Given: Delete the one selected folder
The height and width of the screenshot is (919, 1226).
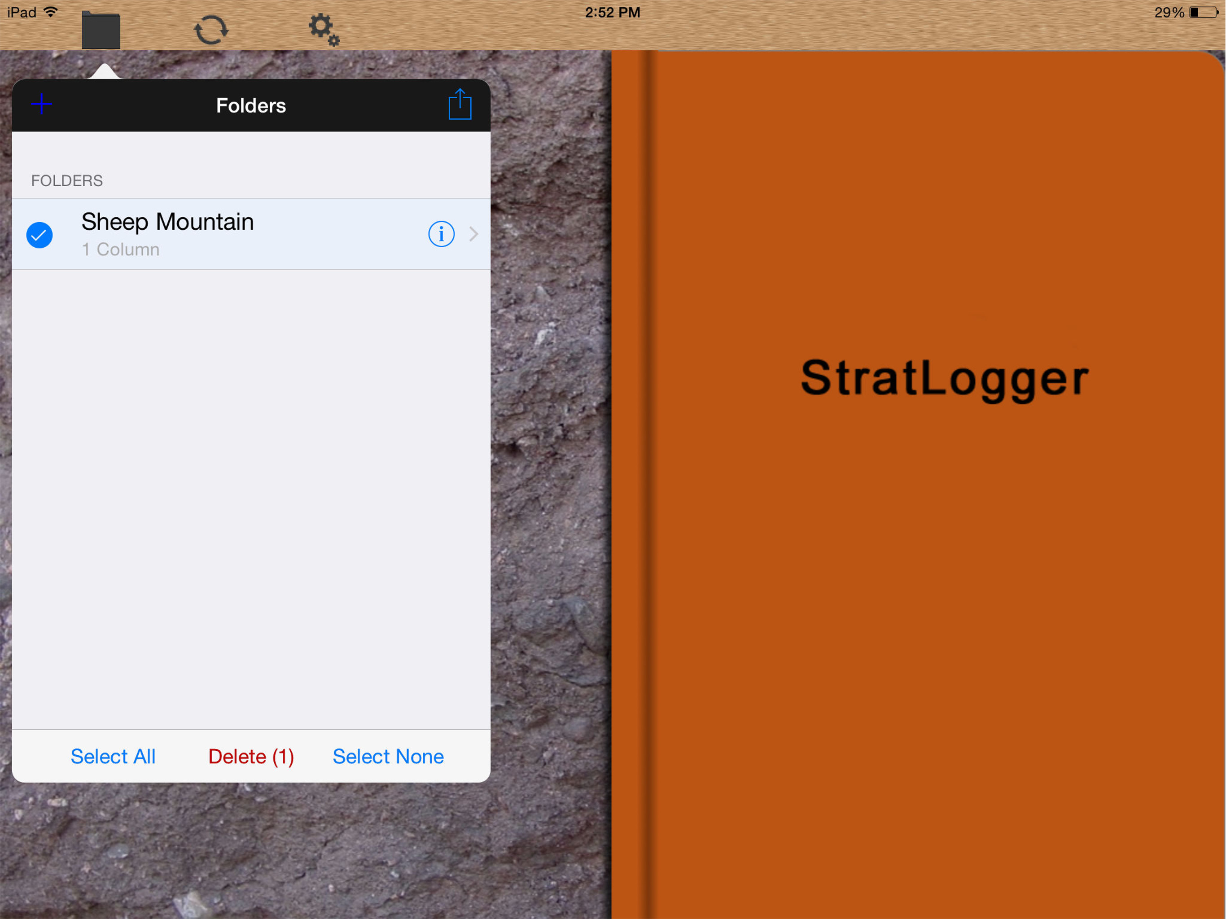Looking at the screenshot, I should click(x=251, y=757).
